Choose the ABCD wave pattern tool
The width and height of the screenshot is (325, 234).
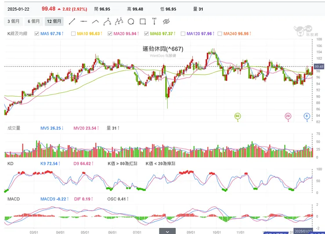(x=119, y=21)
